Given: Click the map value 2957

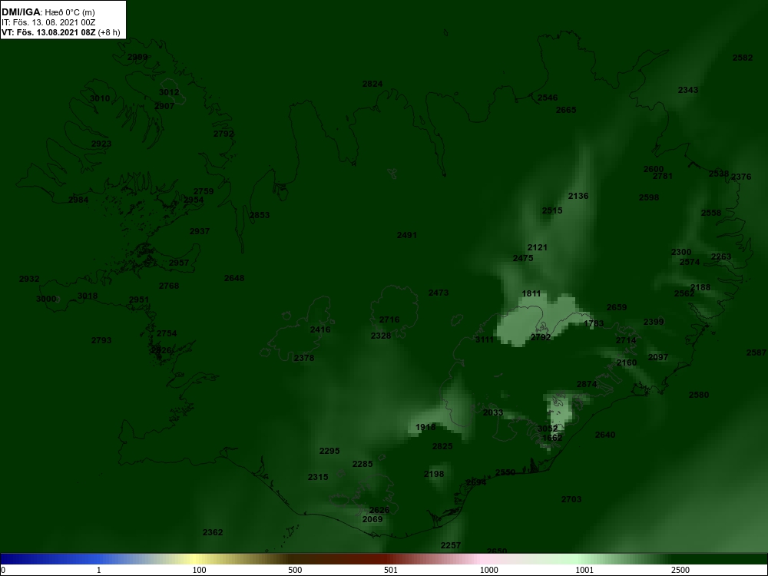Looking at the screenshot, I should [x=179, y=263].
